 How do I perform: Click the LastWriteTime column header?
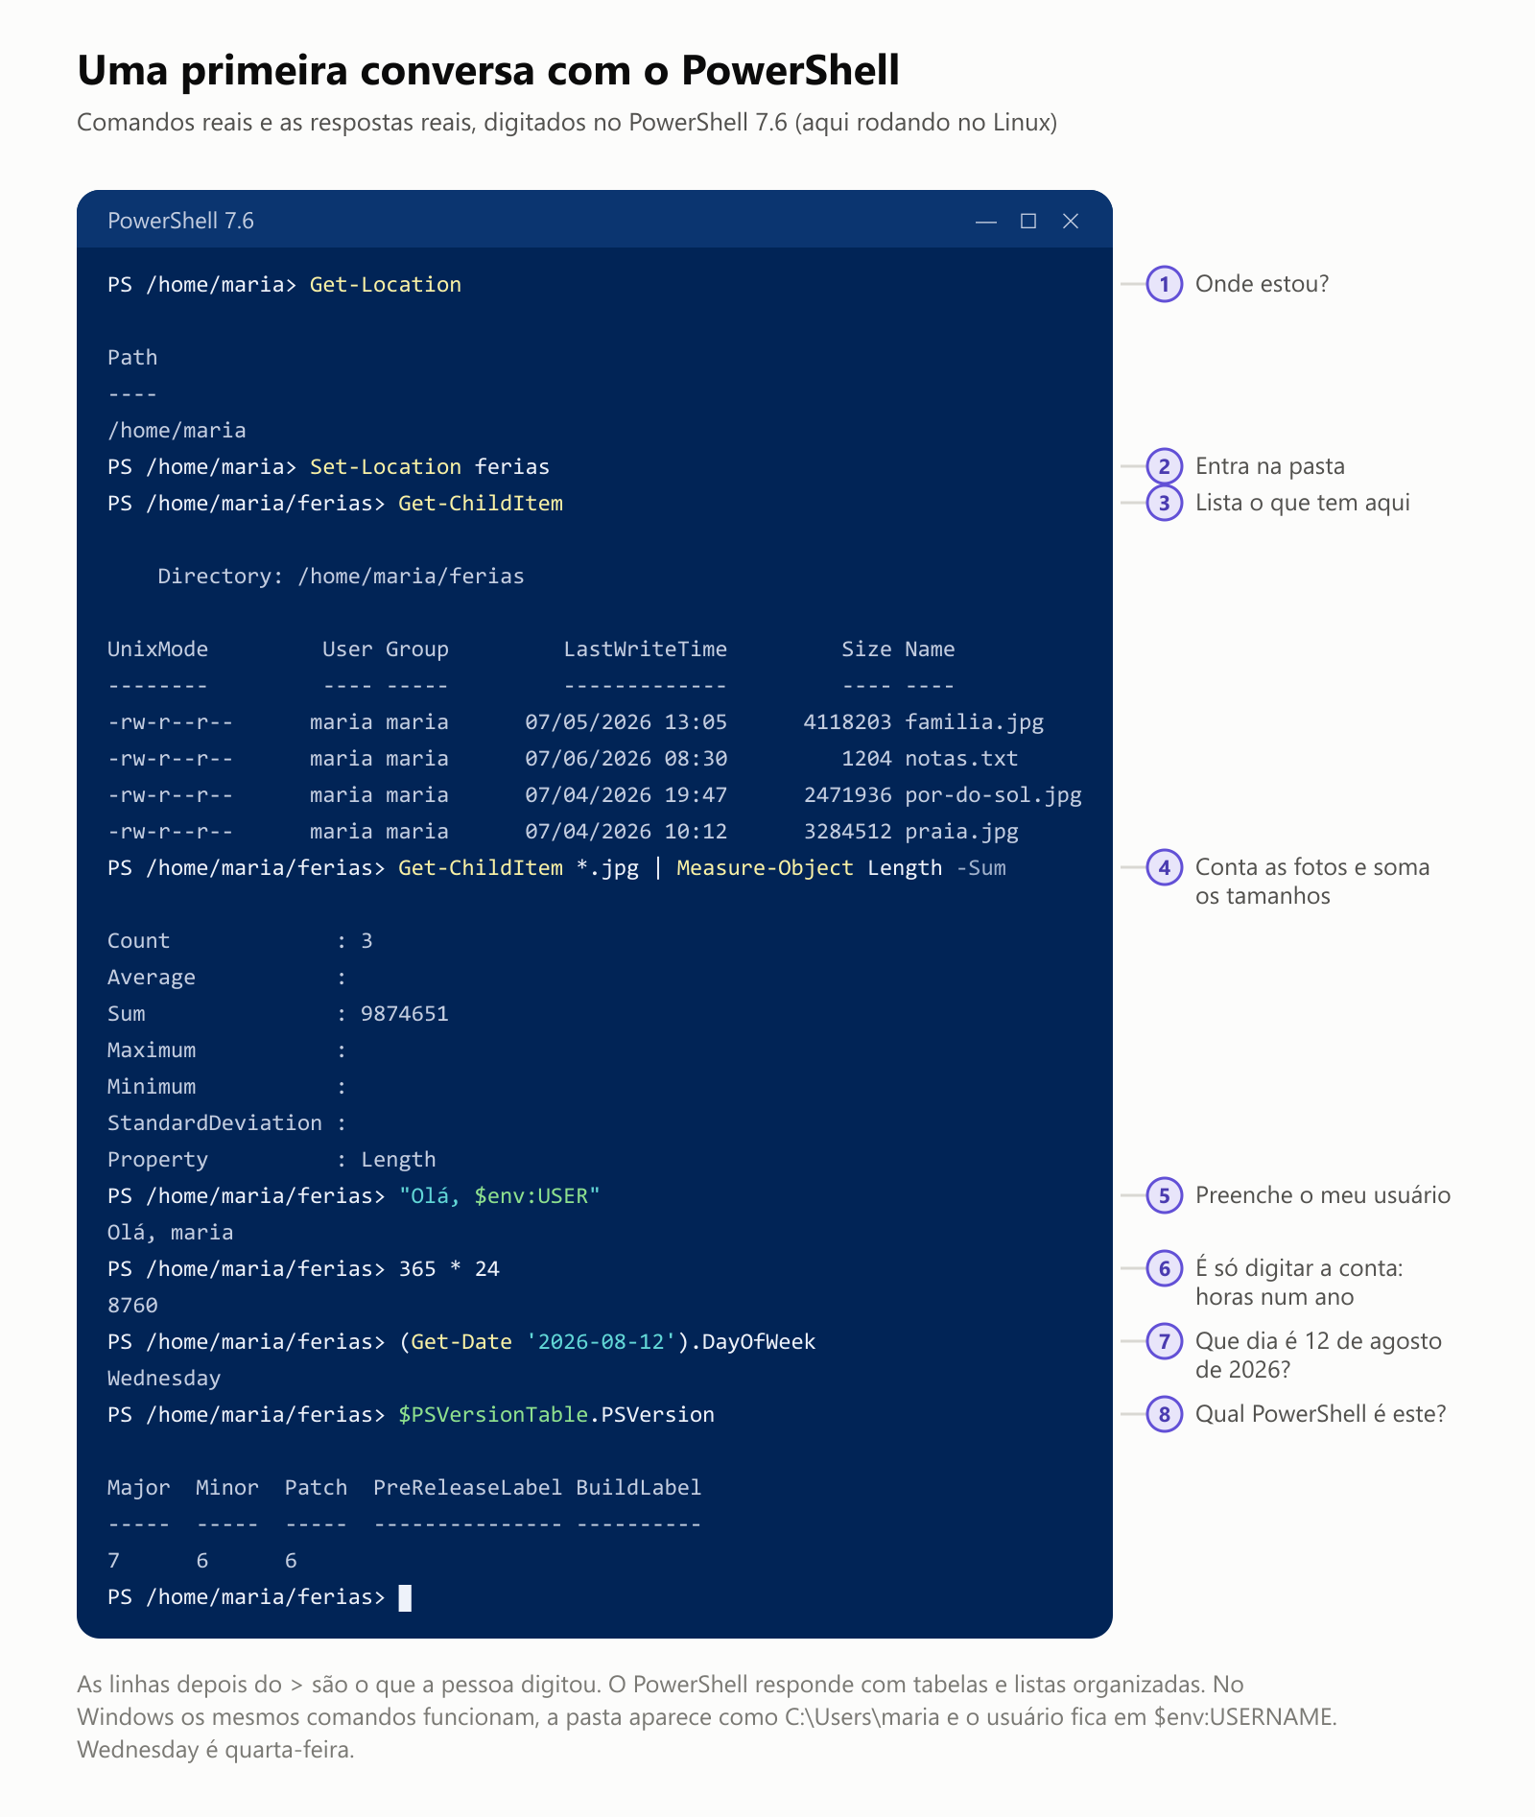(646, 649)
